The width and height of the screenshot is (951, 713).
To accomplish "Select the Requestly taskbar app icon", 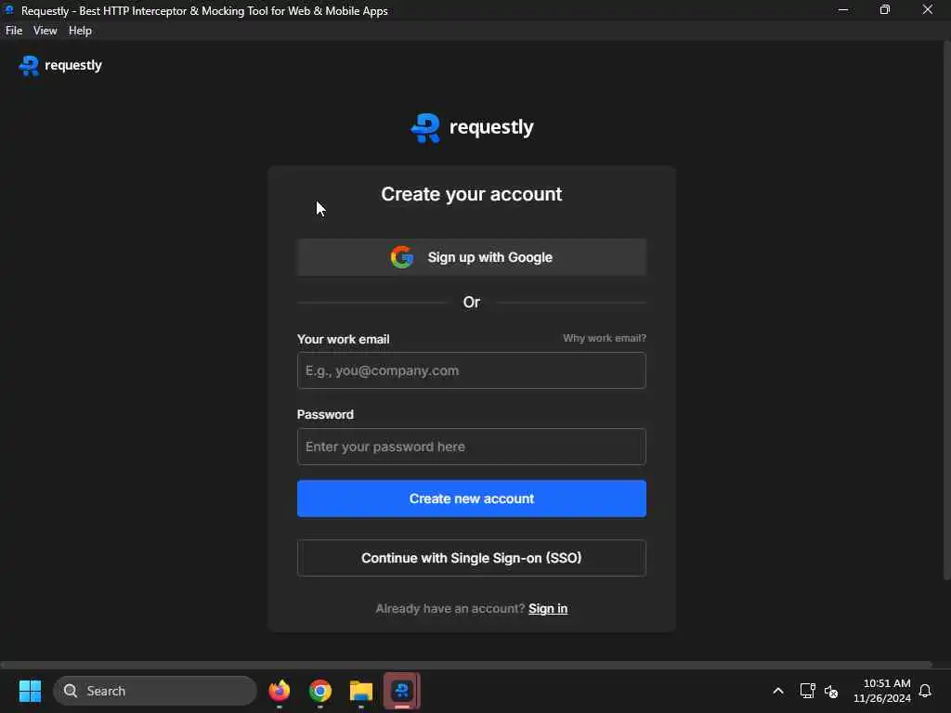I will [401, 691].
